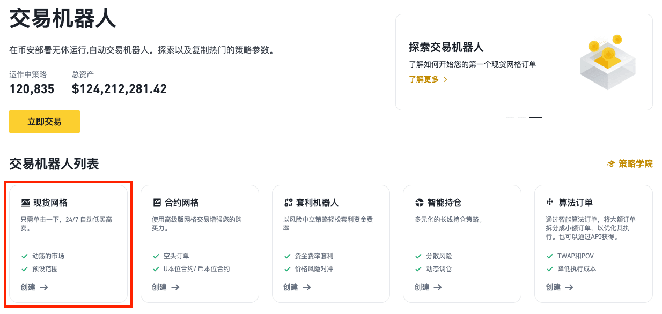The height and width of the screenshot is (314, 662).
Task: Click 创建 in the 现货网格 card
Action: (x=34, y=287)
